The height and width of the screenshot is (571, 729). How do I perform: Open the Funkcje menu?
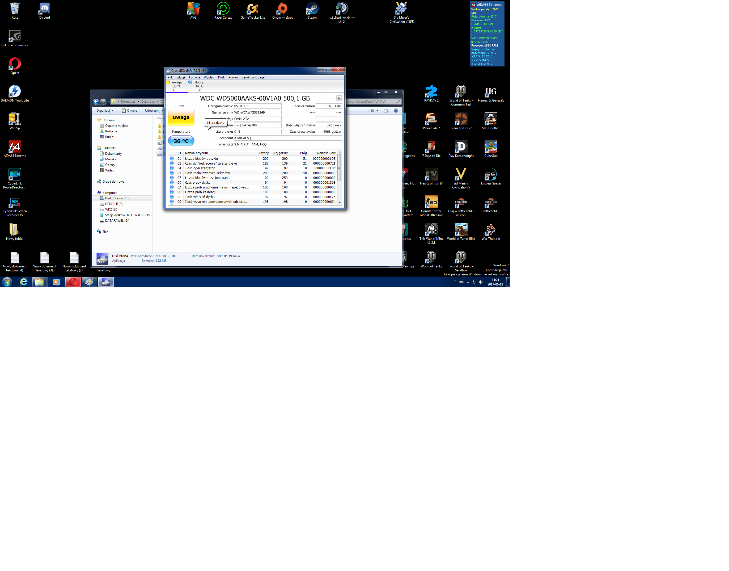tap(194, 77)
